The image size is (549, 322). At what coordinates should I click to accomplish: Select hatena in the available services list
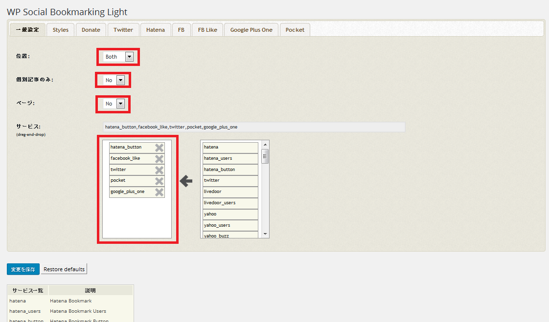pos(230,147)
